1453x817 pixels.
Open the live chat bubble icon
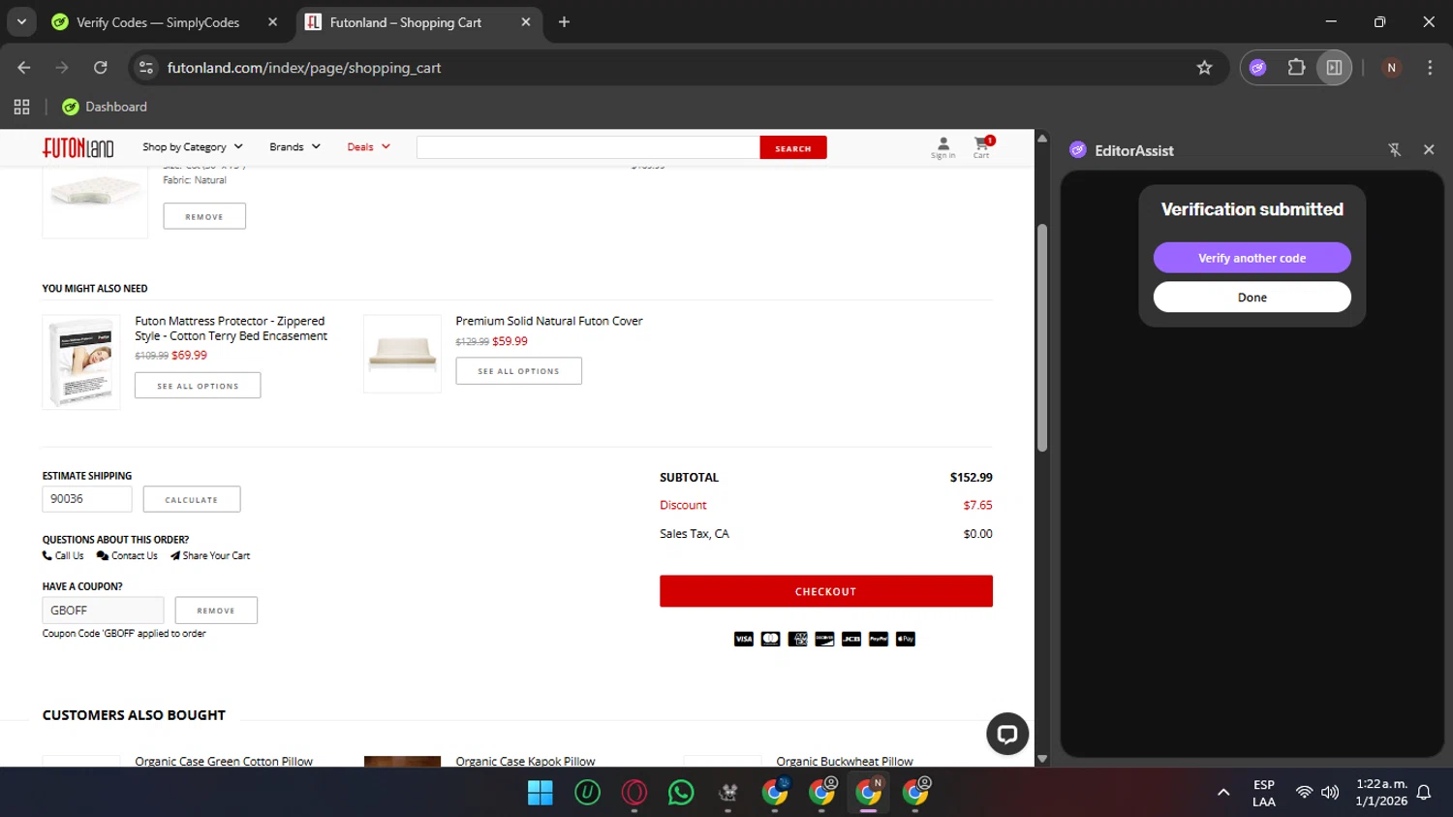1007,734
